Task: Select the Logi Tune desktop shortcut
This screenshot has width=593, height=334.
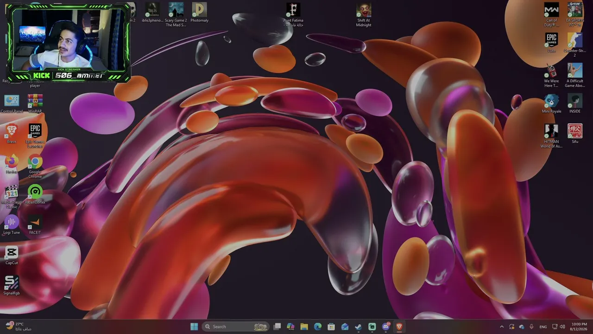Action: pos(12,225)
